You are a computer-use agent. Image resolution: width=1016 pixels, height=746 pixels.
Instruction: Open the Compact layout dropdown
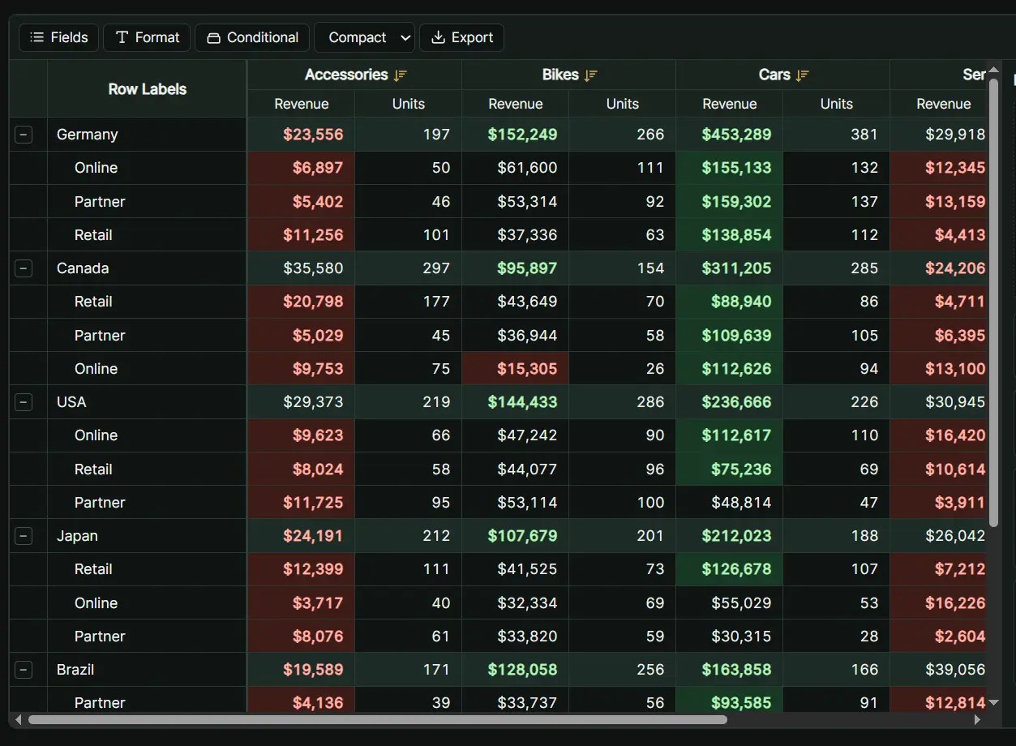(365, 37)
